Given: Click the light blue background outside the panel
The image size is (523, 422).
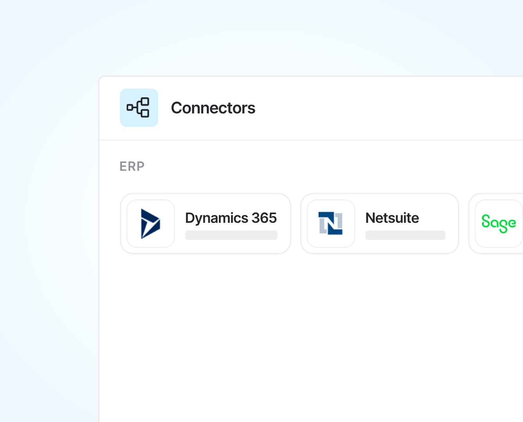Looking at the screenshot, I should (x=47, y=234).
